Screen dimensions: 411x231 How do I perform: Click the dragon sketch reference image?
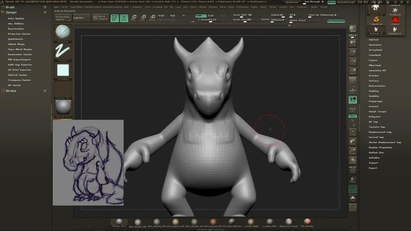88,162
